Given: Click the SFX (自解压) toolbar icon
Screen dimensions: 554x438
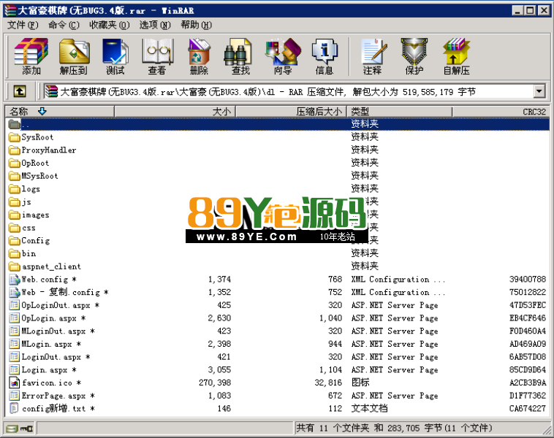Looking at the screenshot, I should 457,56.
